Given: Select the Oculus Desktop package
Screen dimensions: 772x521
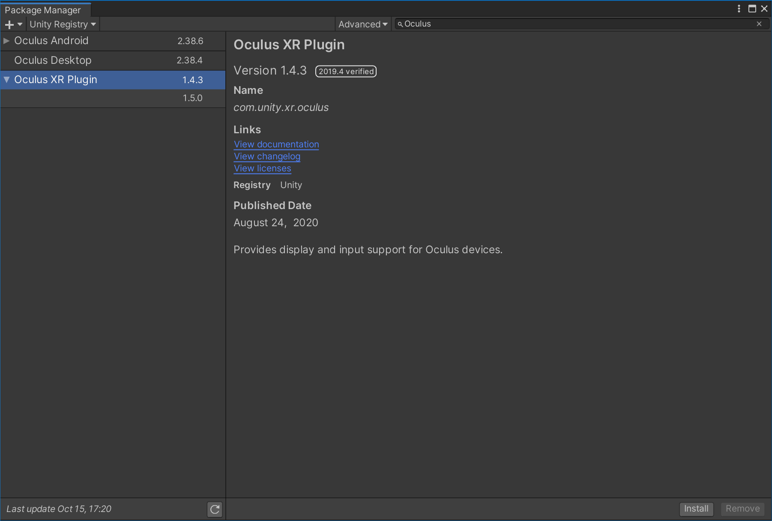Looking at the screenshot, I should pos(53,60).
